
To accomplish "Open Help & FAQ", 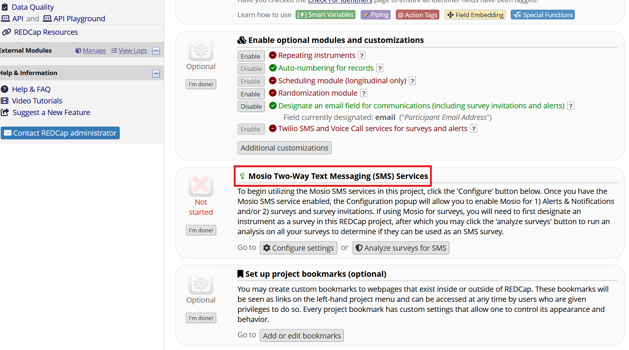I will [x=31, y=89].
